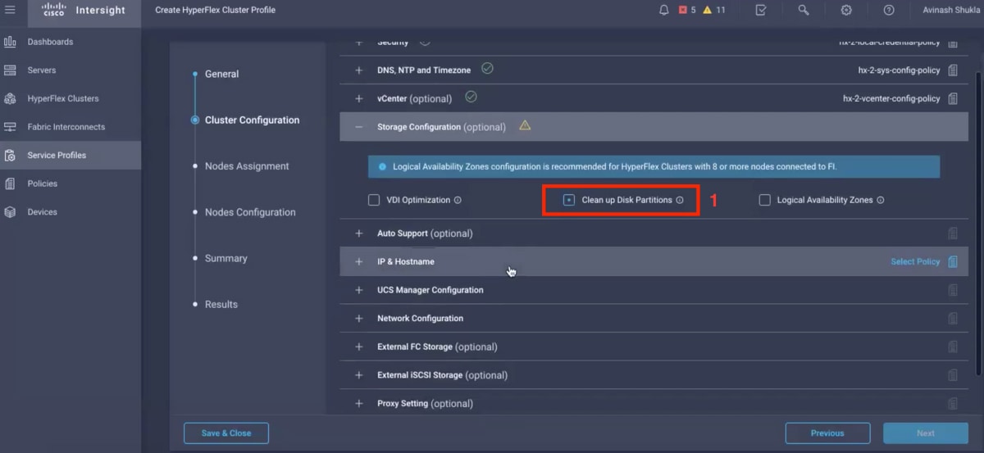This screenshot has height=453, width=984.
Task: Open the requests task checklist icon
Action: (x=761, y=10)
